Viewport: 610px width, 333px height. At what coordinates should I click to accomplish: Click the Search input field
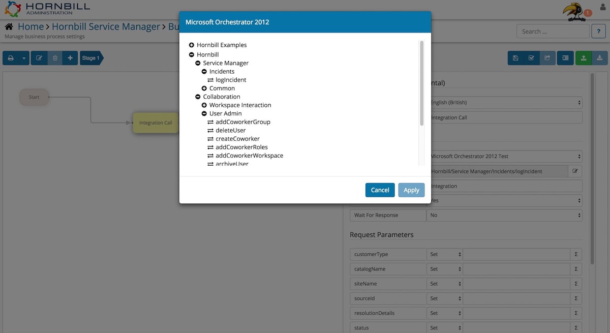pyautogui.click(x=553, y=31)
